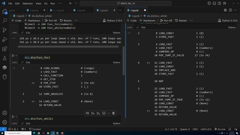Select Python 3.10.4 kernel in right editor
The height and width of the screenshot is (135, 240).
click(x=228, y=21)
